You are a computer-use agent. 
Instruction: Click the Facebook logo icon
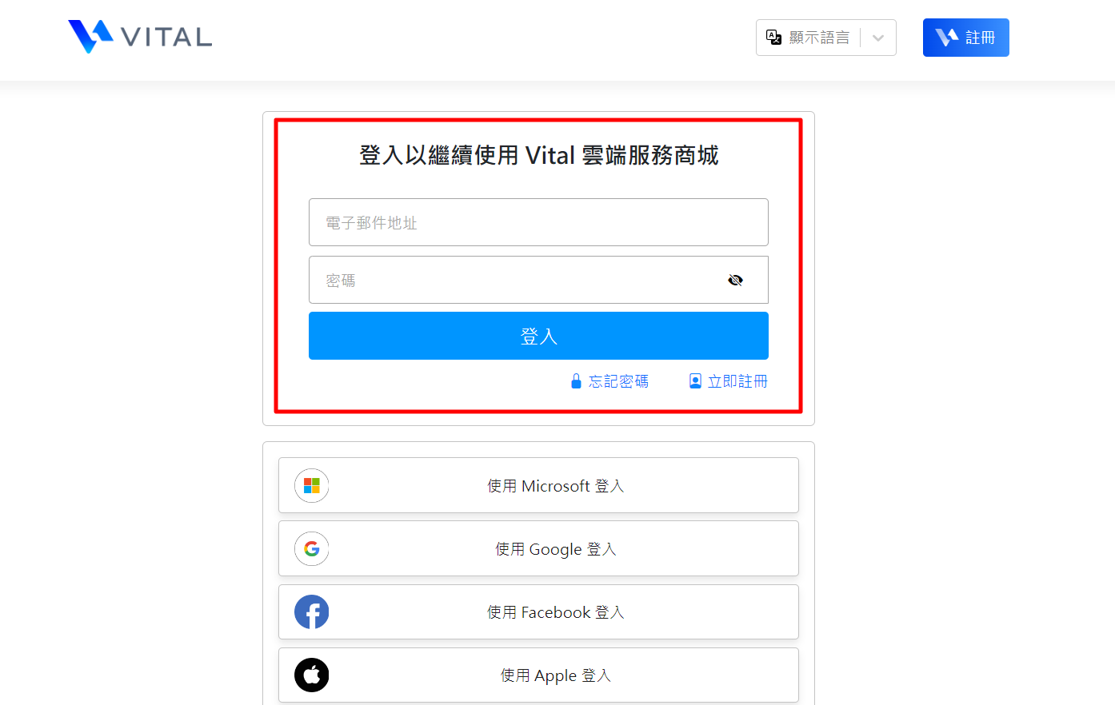click(312, 612)
